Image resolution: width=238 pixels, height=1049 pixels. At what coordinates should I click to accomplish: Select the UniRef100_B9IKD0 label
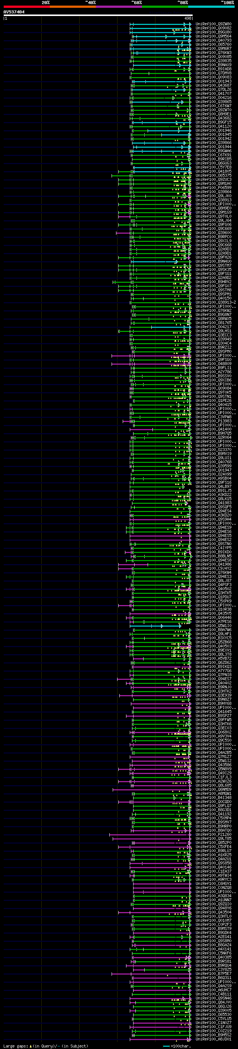213,552
